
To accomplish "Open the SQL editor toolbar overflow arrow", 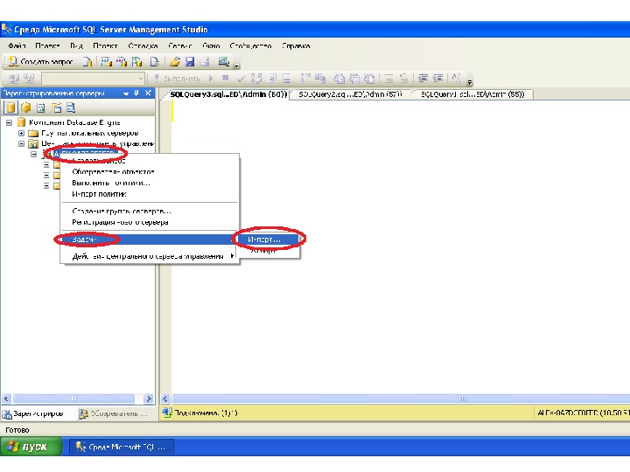I will coord(469,82).
